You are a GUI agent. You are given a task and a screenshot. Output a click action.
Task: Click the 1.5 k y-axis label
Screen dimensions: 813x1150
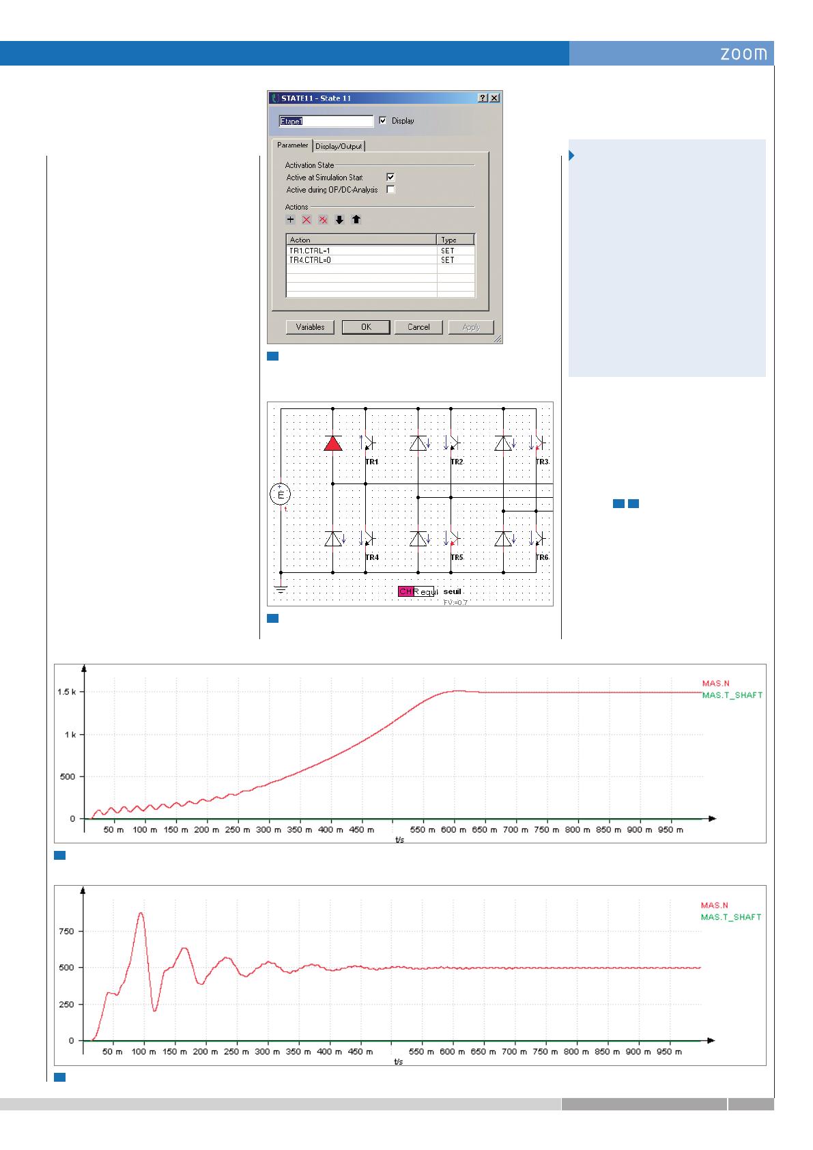coord(66,692)
